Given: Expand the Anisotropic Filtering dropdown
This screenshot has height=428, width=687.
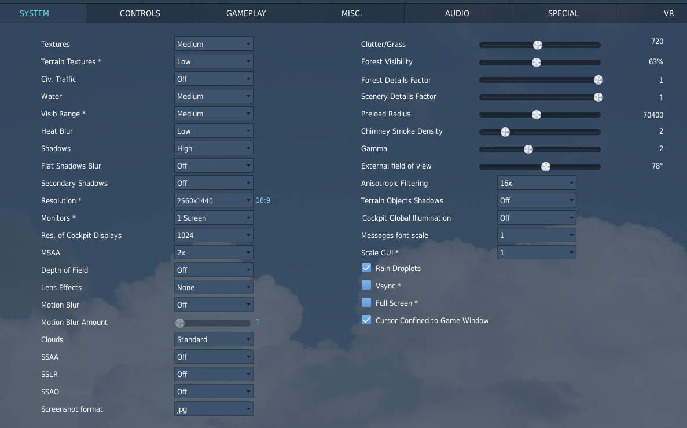Looking at the screenshot, I should [537, 183].
